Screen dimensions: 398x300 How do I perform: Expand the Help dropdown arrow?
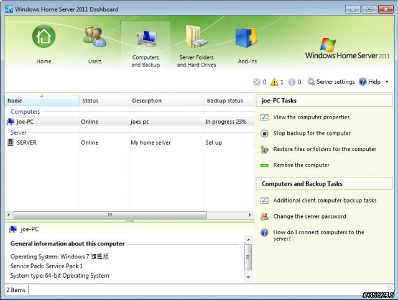tap(387, 82)
